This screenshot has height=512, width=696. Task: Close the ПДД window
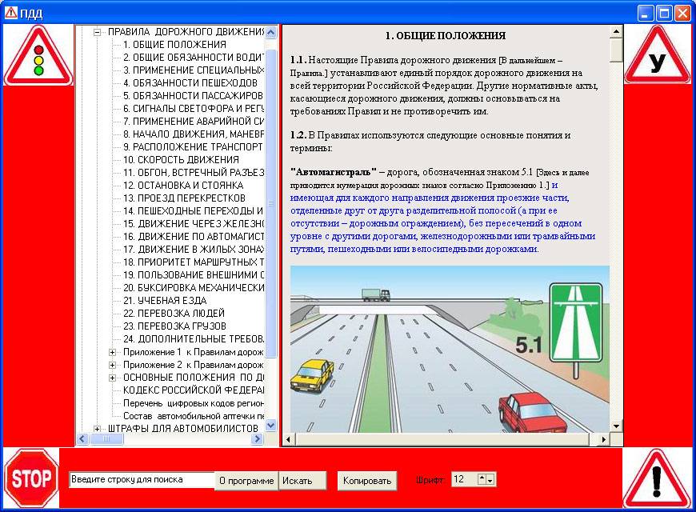coord(682,13)
